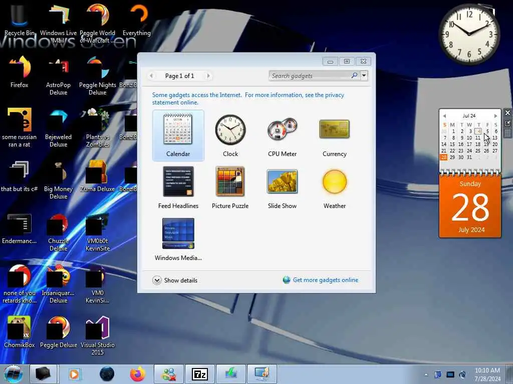Select the Currency gadget

coord(334,135)
